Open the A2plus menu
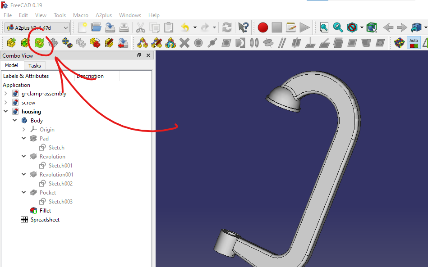The width and height of the screenshot is (428, 267). 103,15
